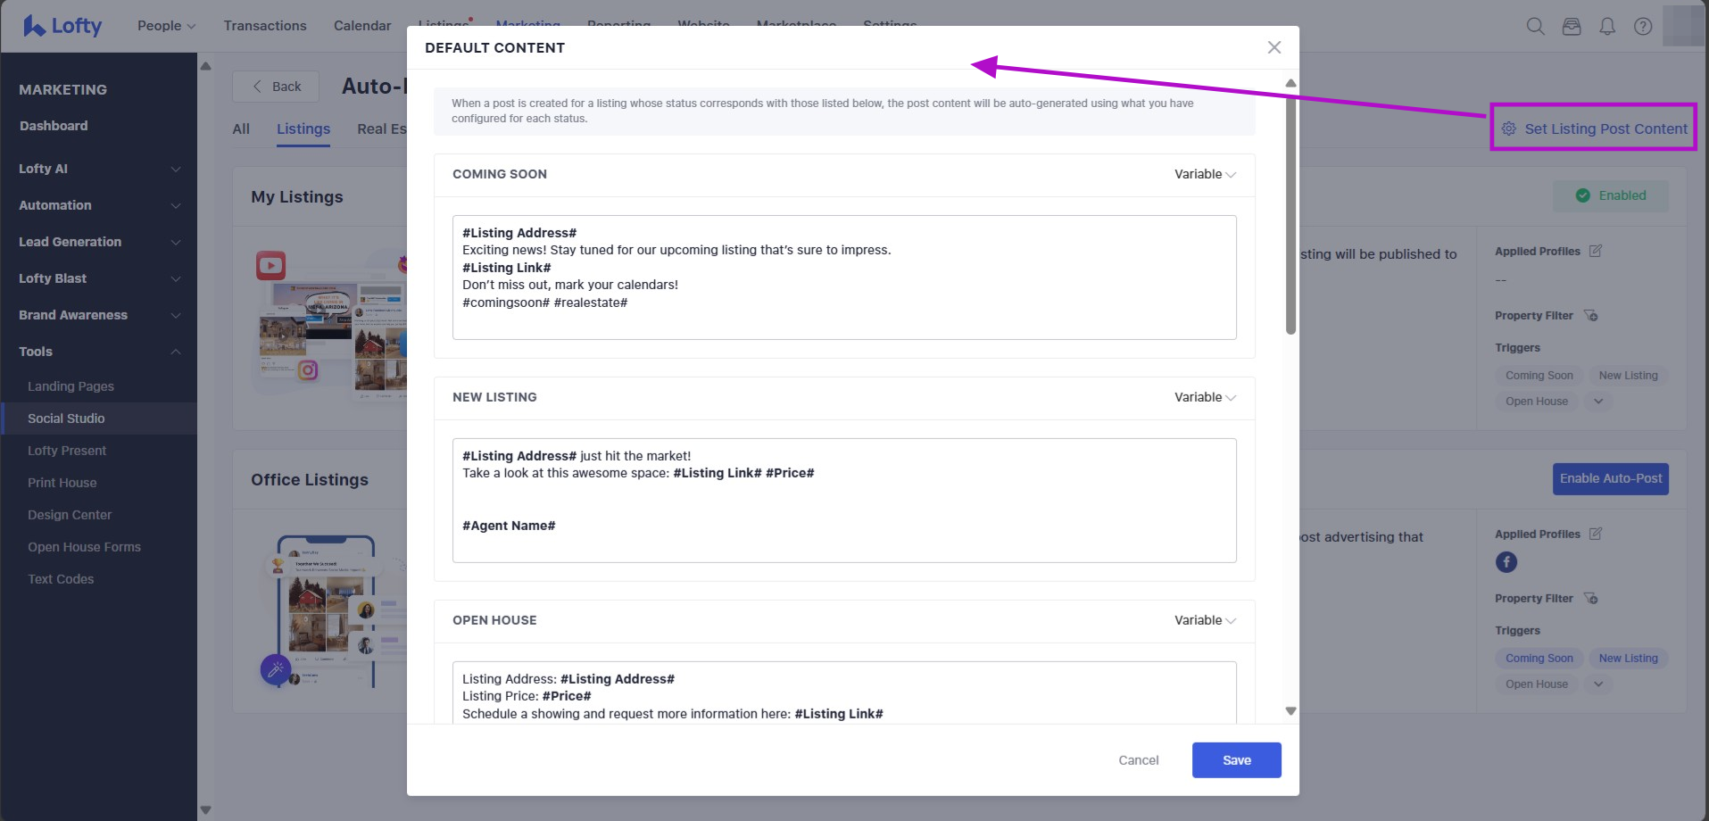Click the Lofty logo

pos(62,26)
